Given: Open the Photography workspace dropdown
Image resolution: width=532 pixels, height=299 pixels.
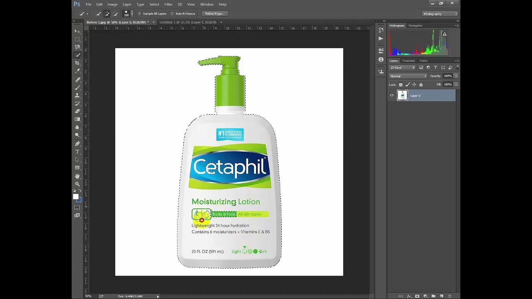Looking at the screenshot, I should tap(440, 14).
